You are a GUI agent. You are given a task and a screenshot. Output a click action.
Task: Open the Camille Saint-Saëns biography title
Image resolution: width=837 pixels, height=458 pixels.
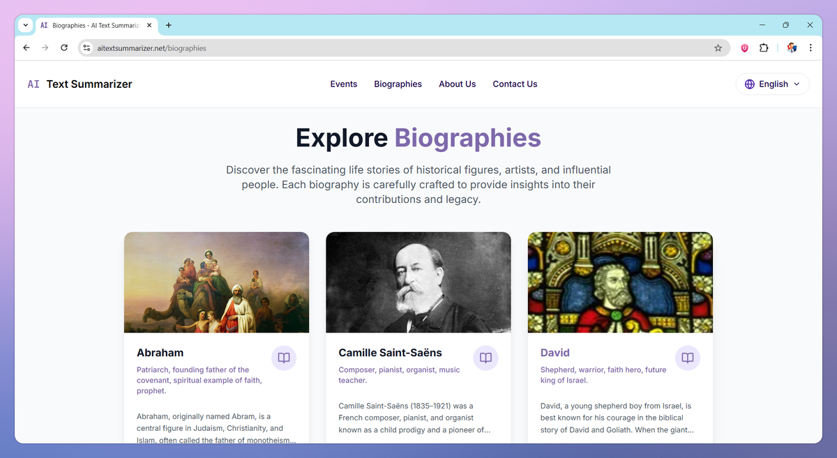coord(390,353)
